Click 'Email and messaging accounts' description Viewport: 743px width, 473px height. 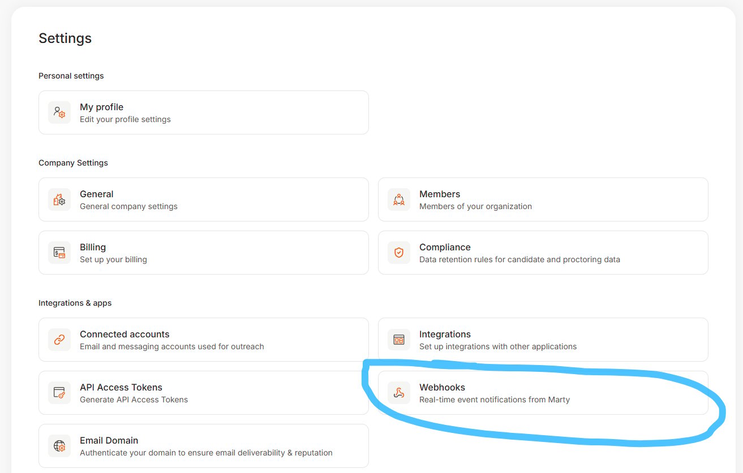[x=172, y=346]
